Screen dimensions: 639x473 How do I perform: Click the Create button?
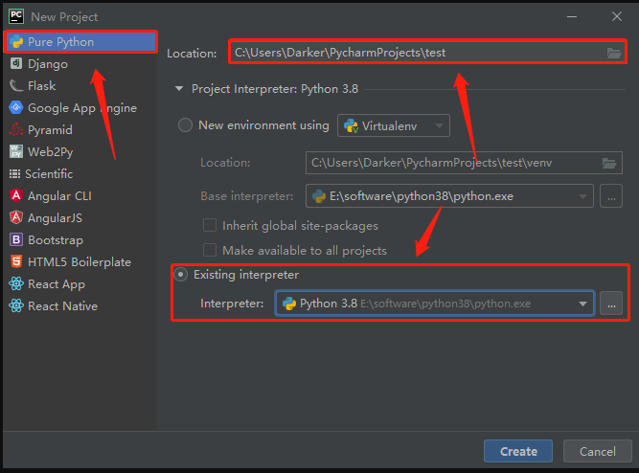click(518, 451)
